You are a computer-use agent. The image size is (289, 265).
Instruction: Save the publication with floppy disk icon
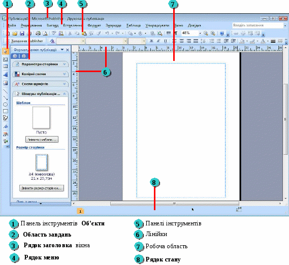point(22,34)
